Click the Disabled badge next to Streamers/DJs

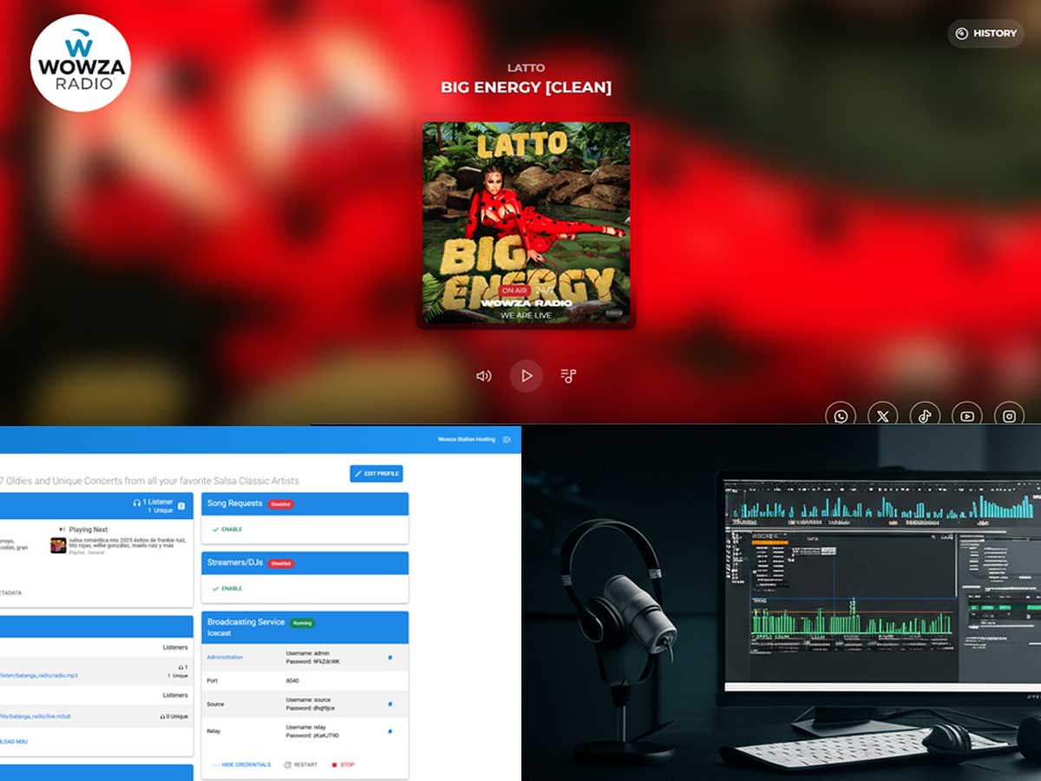280,563
